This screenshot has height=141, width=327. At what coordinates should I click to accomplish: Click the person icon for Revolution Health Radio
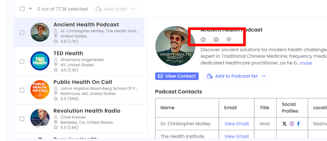point(56,117)
